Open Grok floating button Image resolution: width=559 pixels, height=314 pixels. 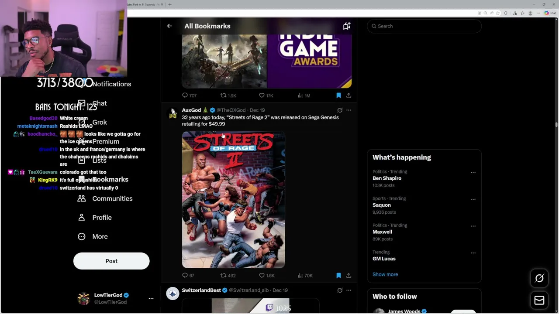point(539,278)
